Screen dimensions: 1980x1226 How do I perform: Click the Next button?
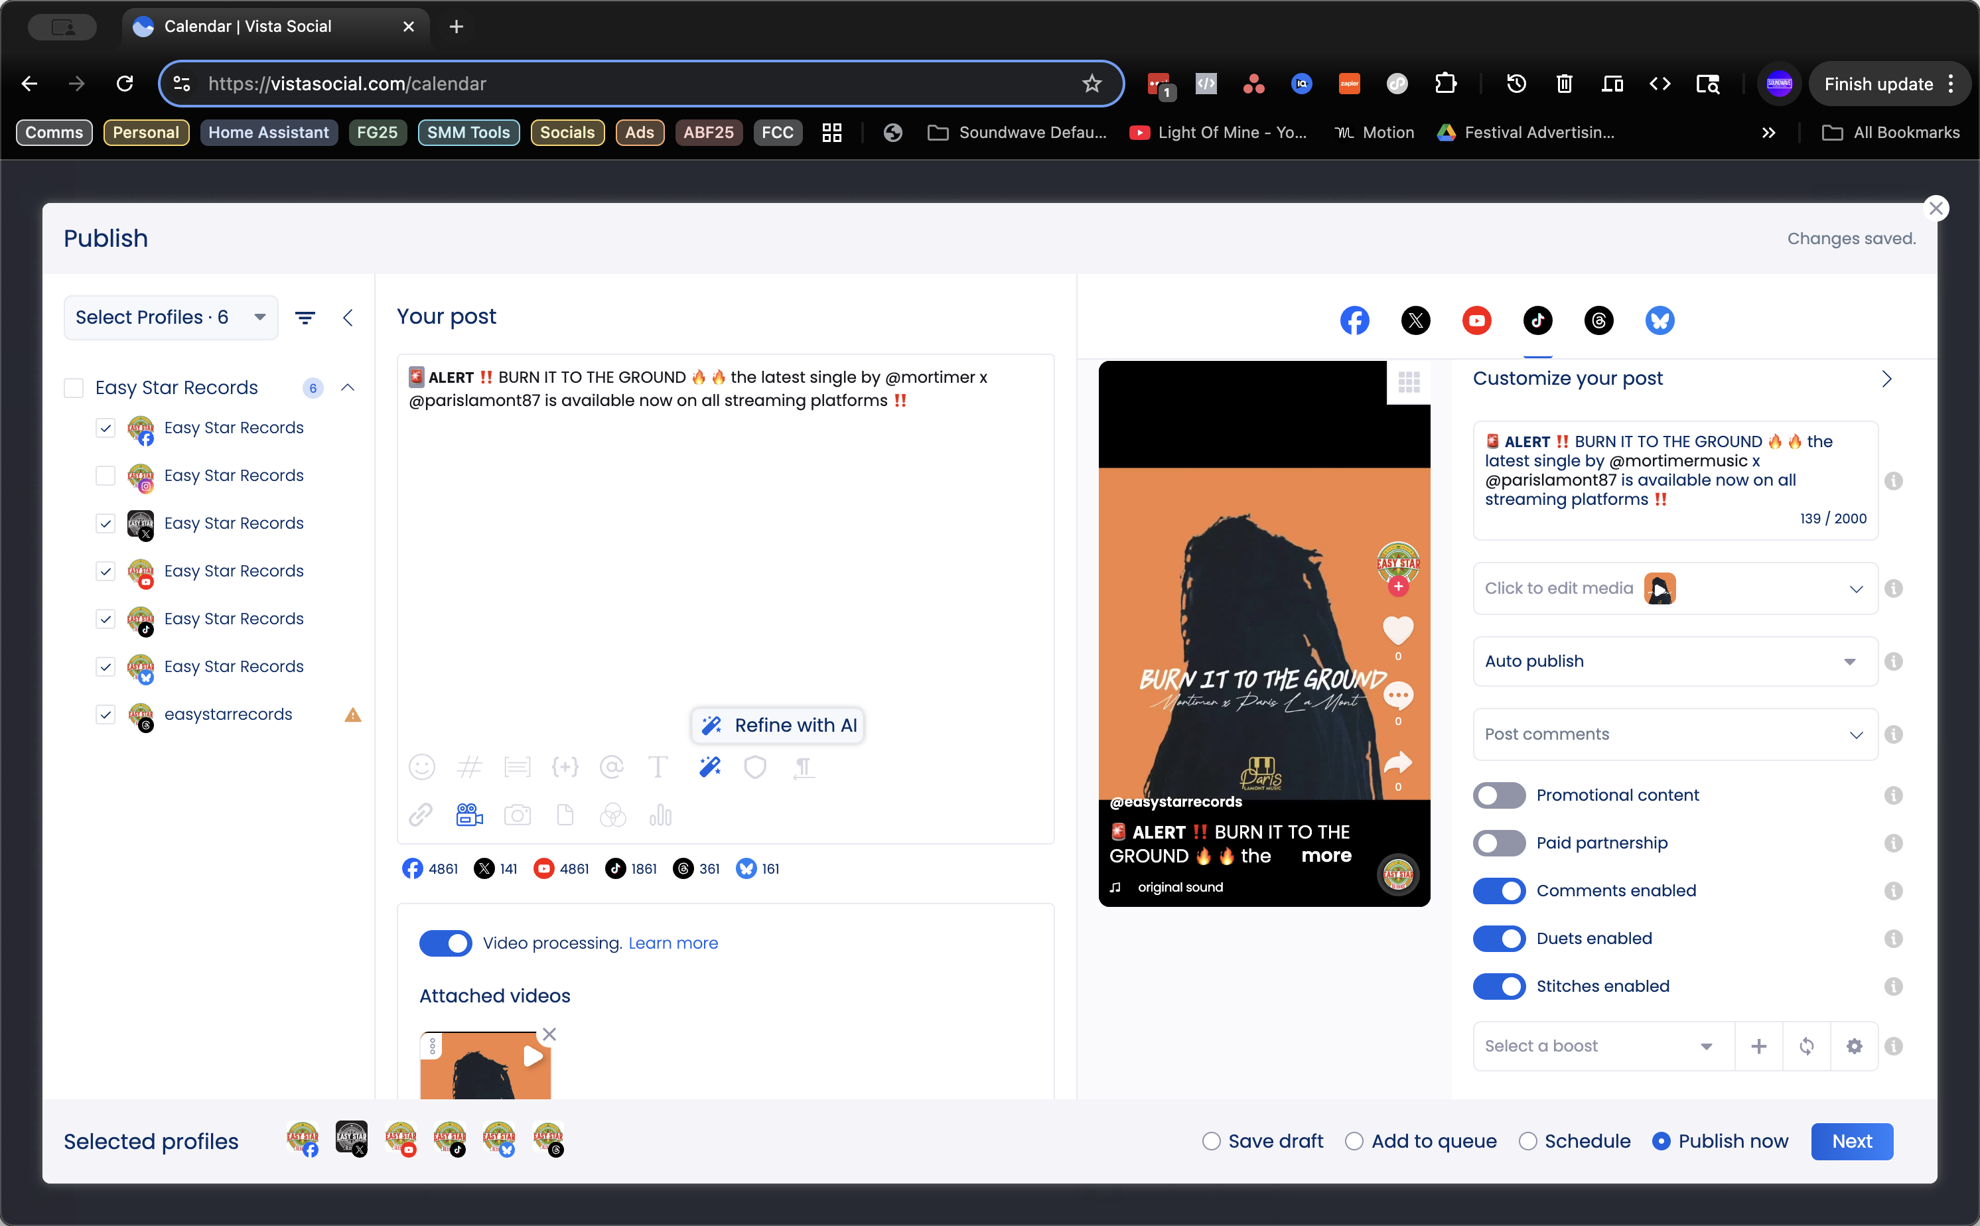coord(1852,1142)
